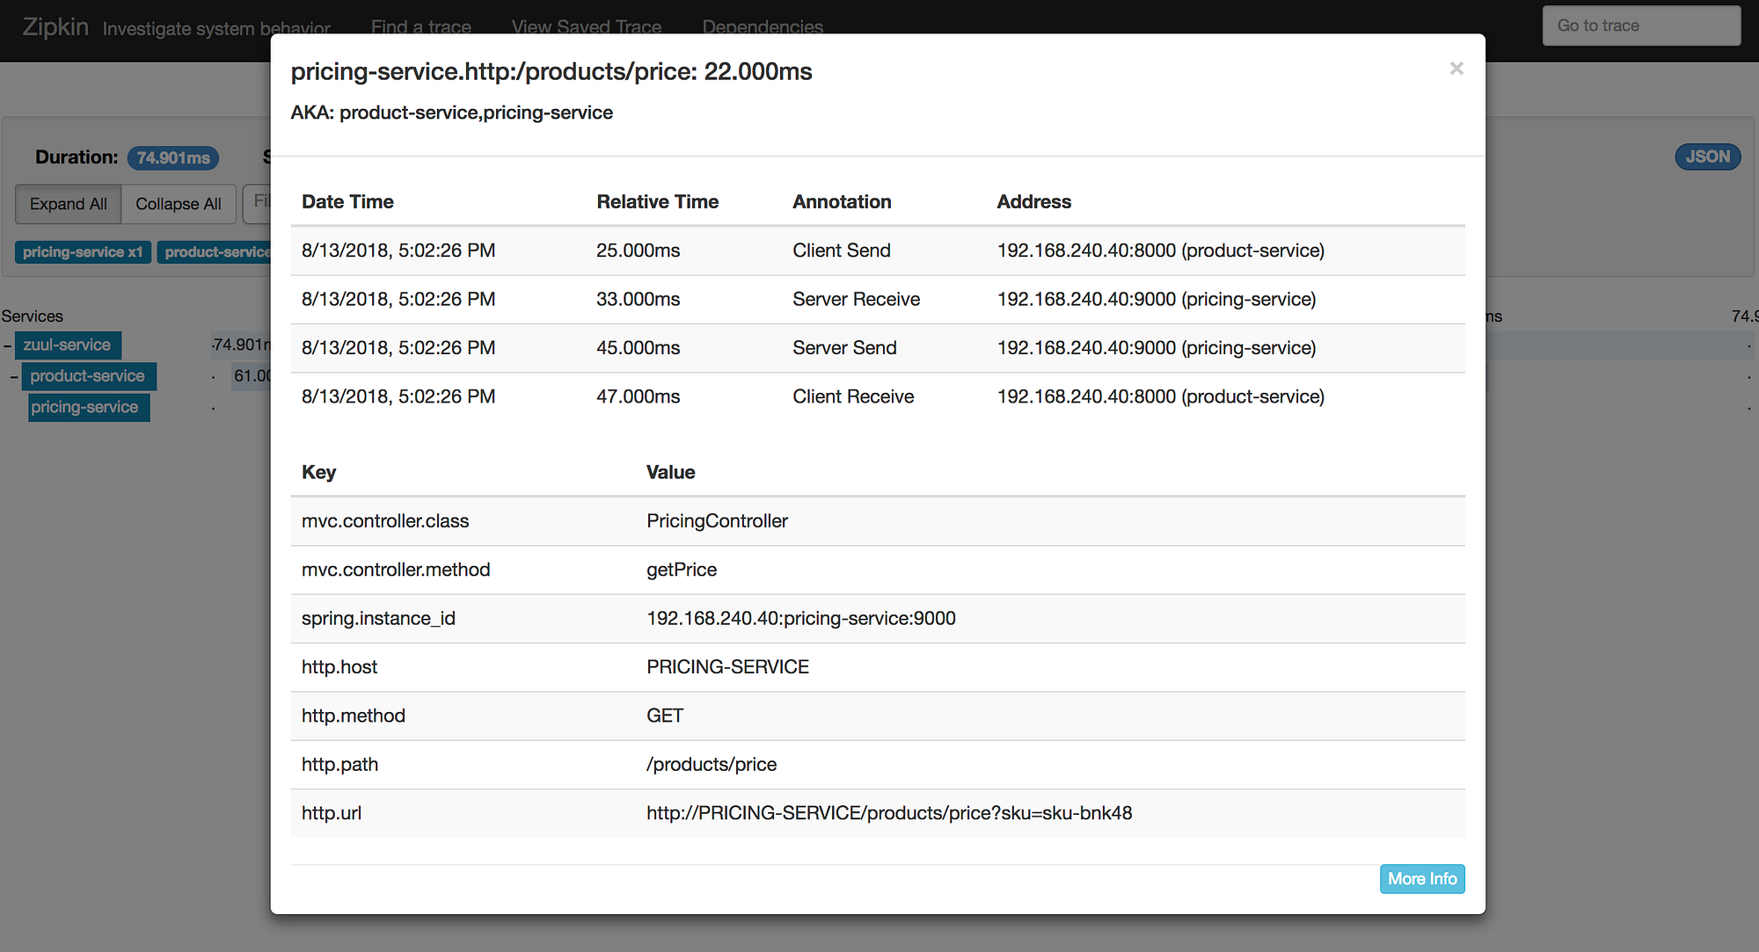
Task: Click the Client Send annotation row
Action: coord(842,251)
